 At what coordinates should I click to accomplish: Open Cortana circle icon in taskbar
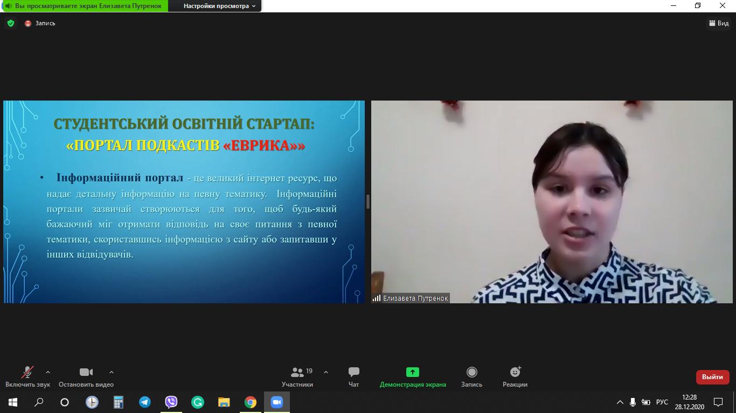(x=65, y=402)
